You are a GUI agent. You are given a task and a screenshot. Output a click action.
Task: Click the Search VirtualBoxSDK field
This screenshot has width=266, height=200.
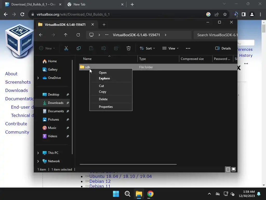pos(215,35)
